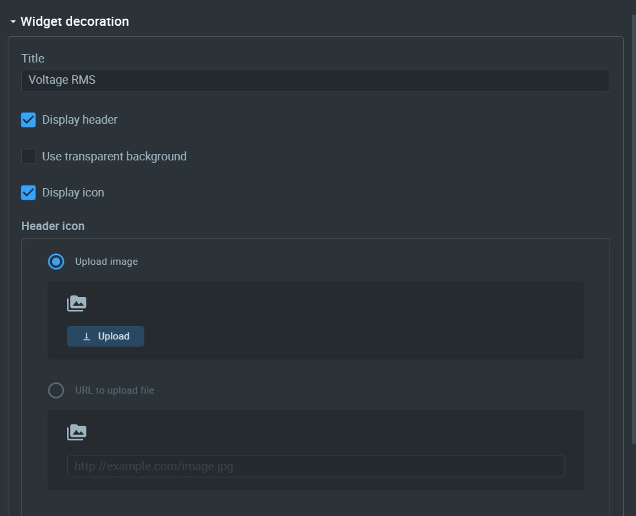636x516 pixels.
Task: Click the image gallery icon under Upload image
Action: pos(77,303)
